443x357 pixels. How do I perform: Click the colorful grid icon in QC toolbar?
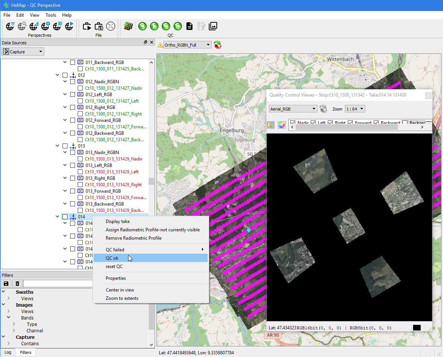coord(128,26)
